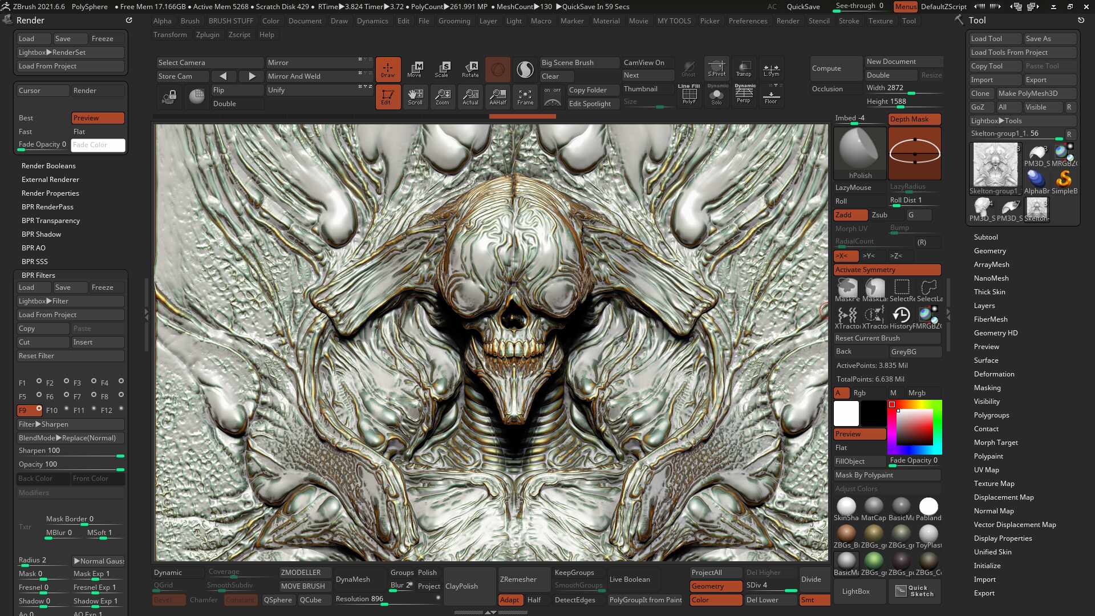Expand BPR RenderPass section
This screenshot has height=616, width=1095.
tap(47, 207)
